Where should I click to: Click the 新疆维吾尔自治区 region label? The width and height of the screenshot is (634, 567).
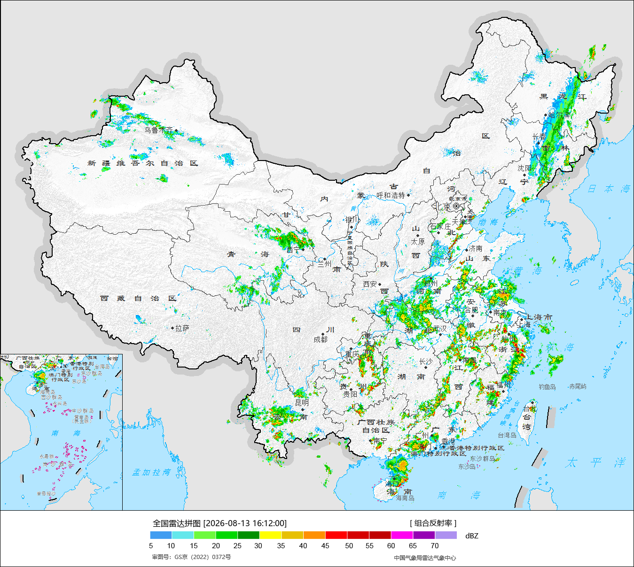pos(143,163)
